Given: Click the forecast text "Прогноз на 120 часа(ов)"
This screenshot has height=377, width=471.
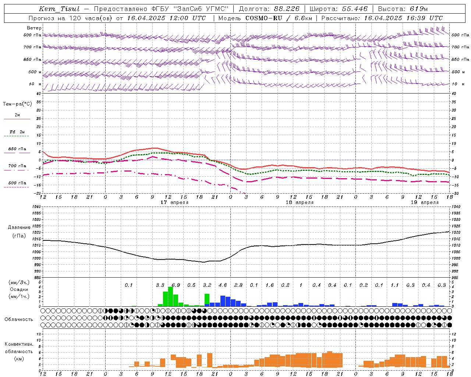Looking at the screenshot, I should pyautogui.click(x=70, y=18).
